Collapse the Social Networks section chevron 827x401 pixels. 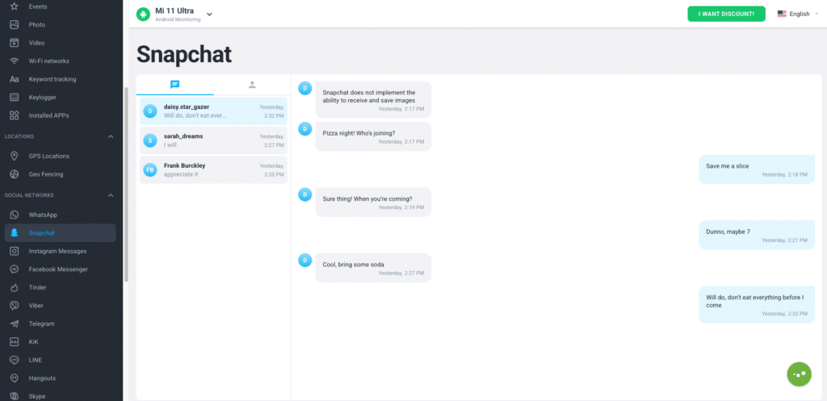[x=111, y=195]
